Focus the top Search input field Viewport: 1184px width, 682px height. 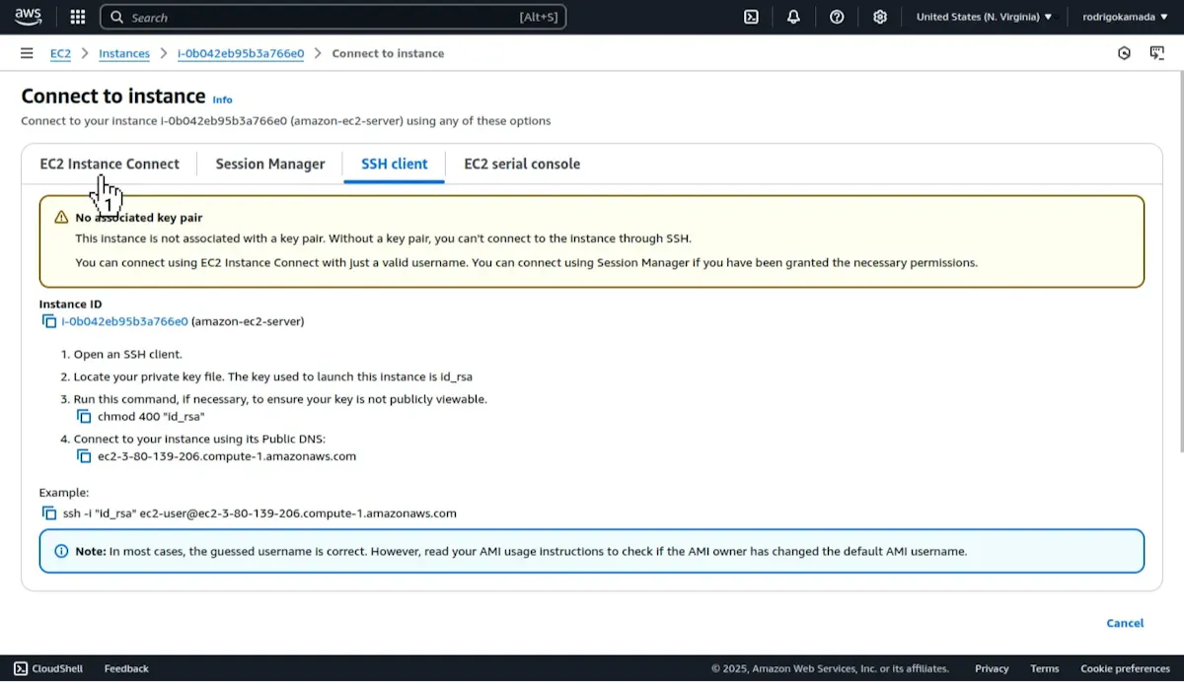coord(333,17)
